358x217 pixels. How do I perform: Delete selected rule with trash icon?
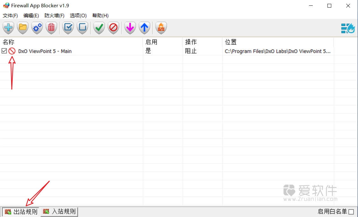tap(51, 28)
